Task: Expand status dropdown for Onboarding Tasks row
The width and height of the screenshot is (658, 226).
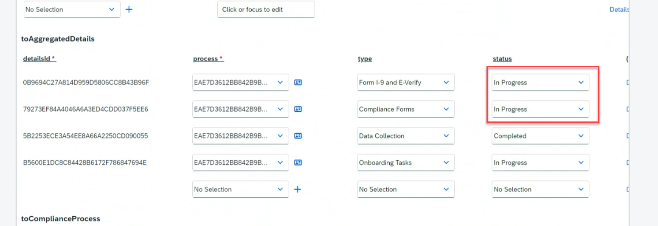Action: [x=540, y=163]
